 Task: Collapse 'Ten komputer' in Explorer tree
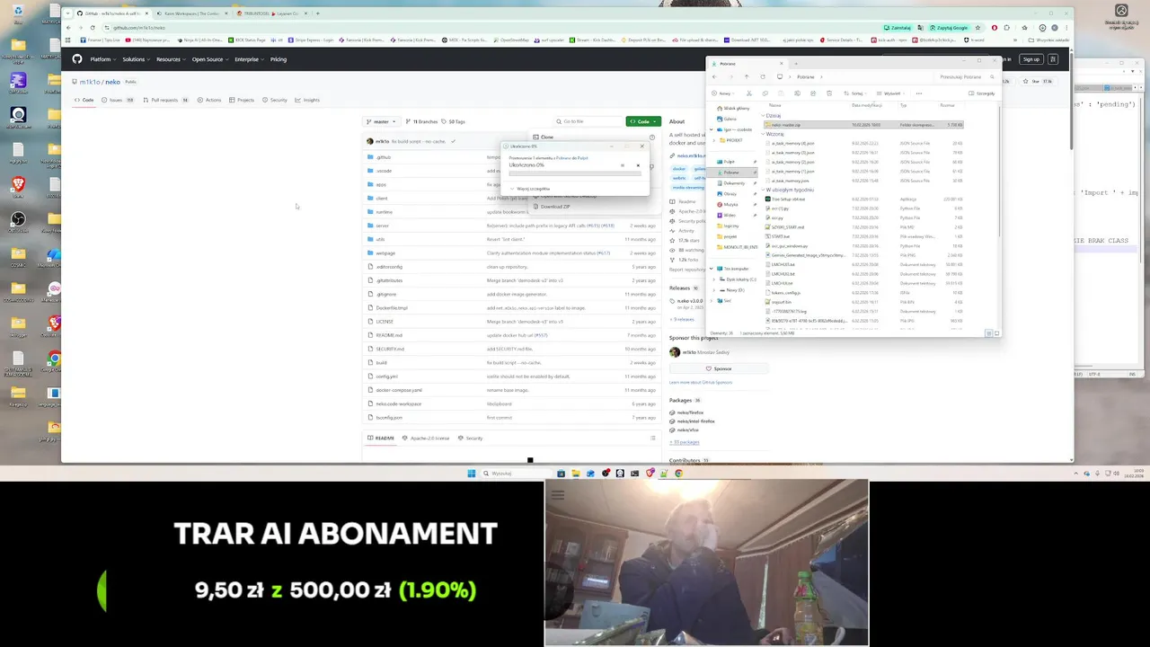click(711, 269)
